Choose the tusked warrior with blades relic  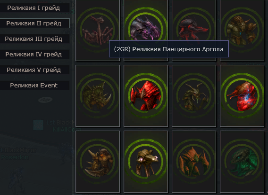(x=98, y=162)
